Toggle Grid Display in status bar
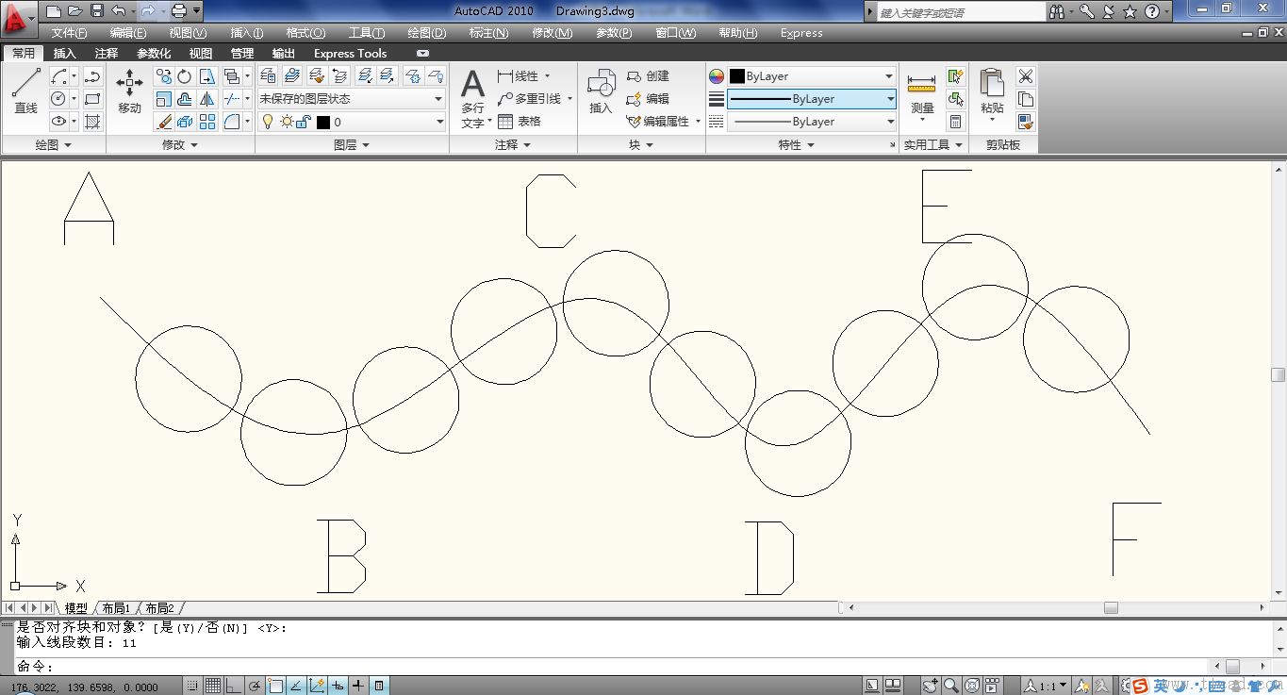This screenshot has height=695, width=1287. tap(213, 686)
